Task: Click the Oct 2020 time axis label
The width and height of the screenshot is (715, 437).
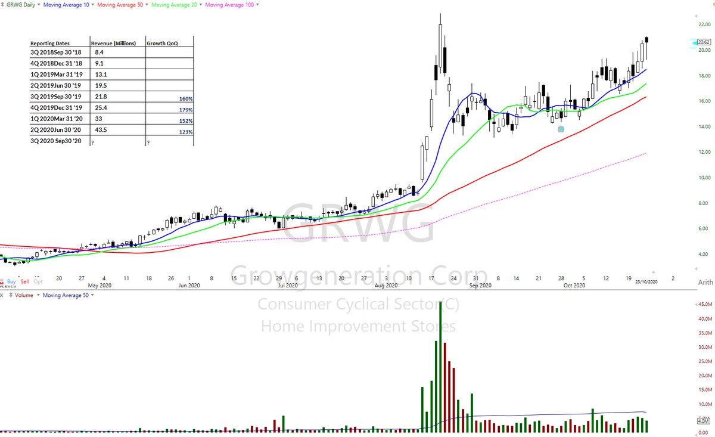Action: (x=574, y=286)
